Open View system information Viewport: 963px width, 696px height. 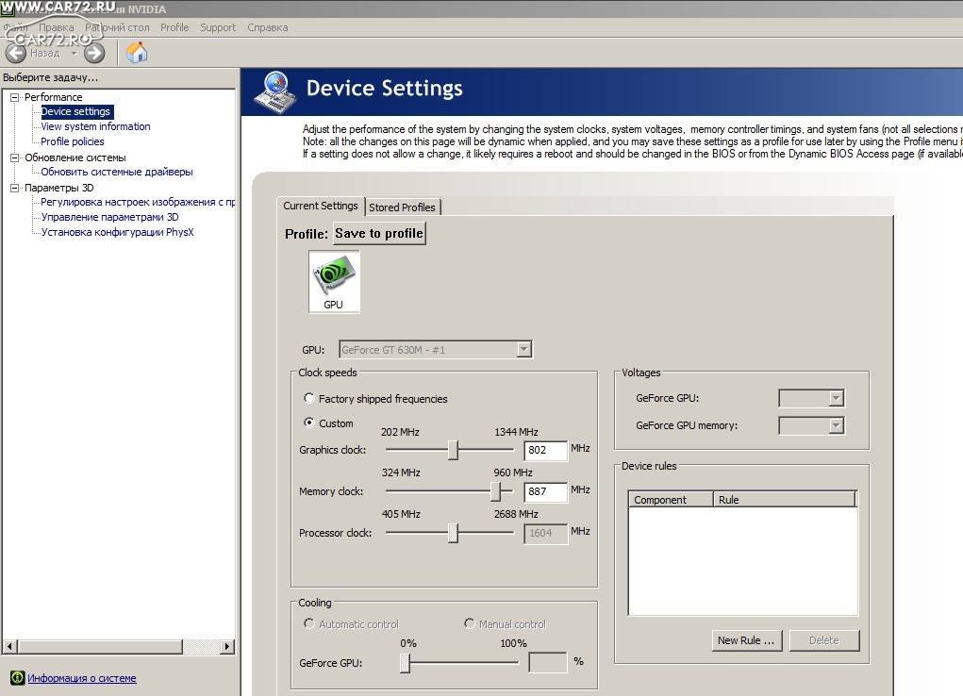pos(95,126)
